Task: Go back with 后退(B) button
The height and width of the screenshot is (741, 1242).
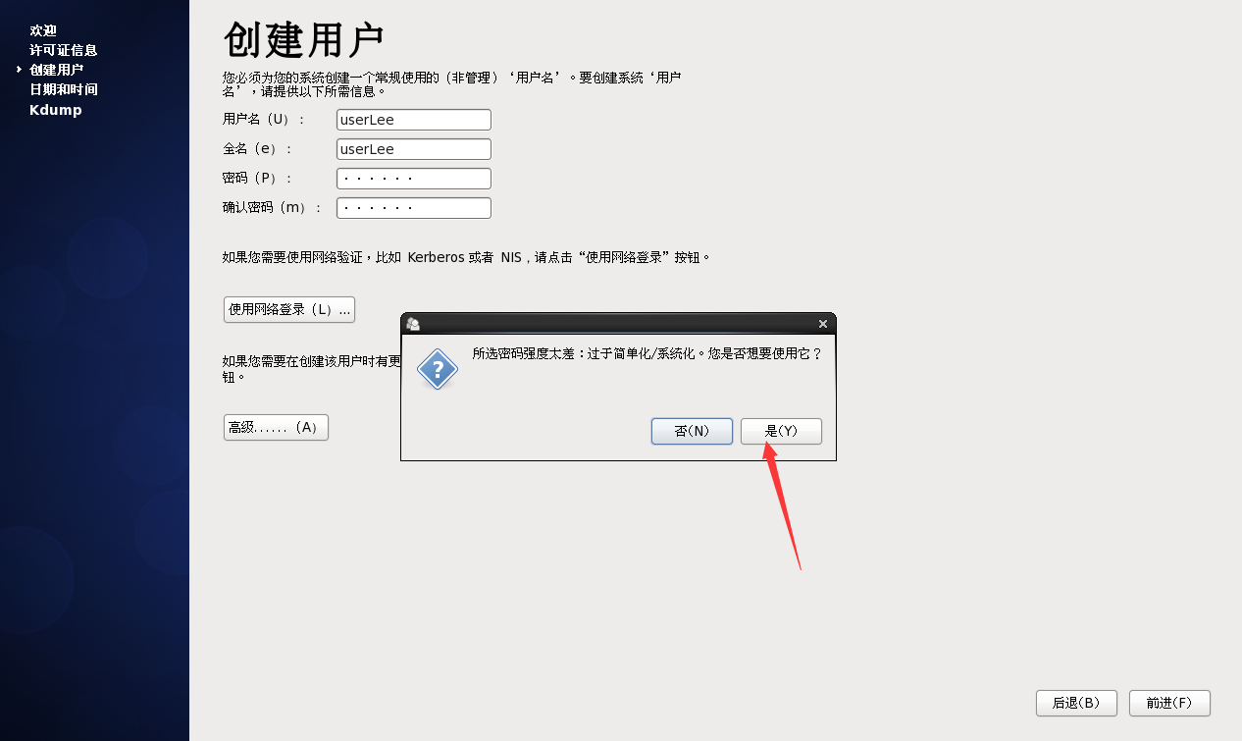Action: tap(1076, 703)
